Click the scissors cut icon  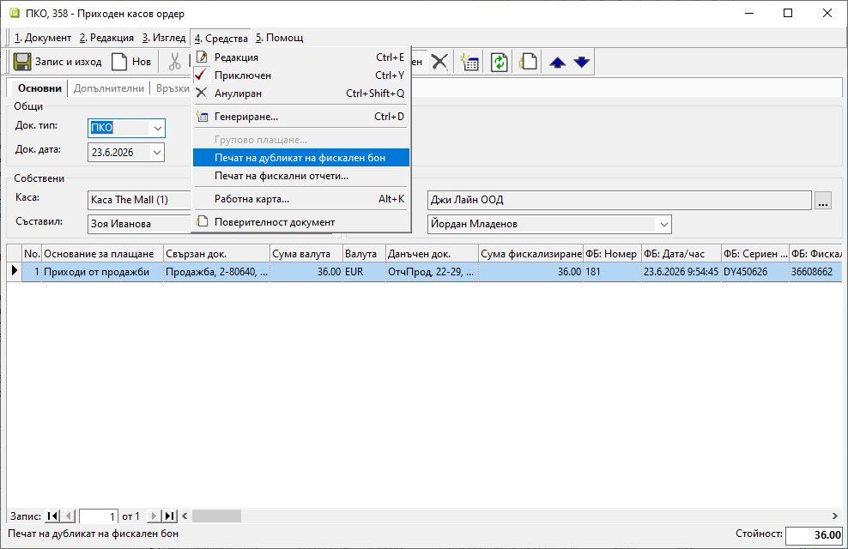(174, 62)
